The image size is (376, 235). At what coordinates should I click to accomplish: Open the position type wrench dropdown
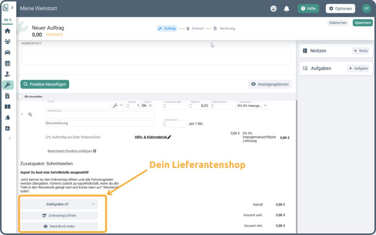118,105
